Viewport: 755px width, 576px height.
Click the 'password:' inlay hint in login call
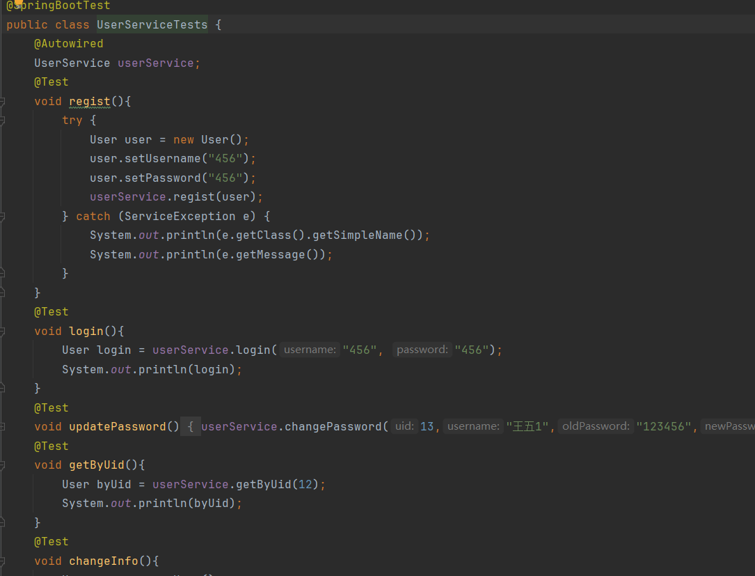tap(422, 350)
